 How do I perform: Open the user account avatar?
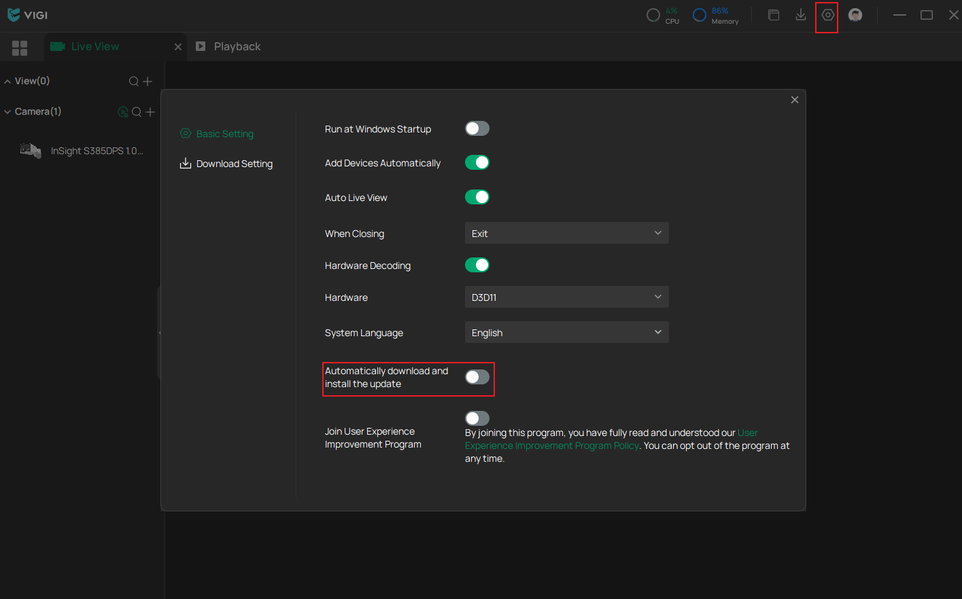[x=855, y=15]
